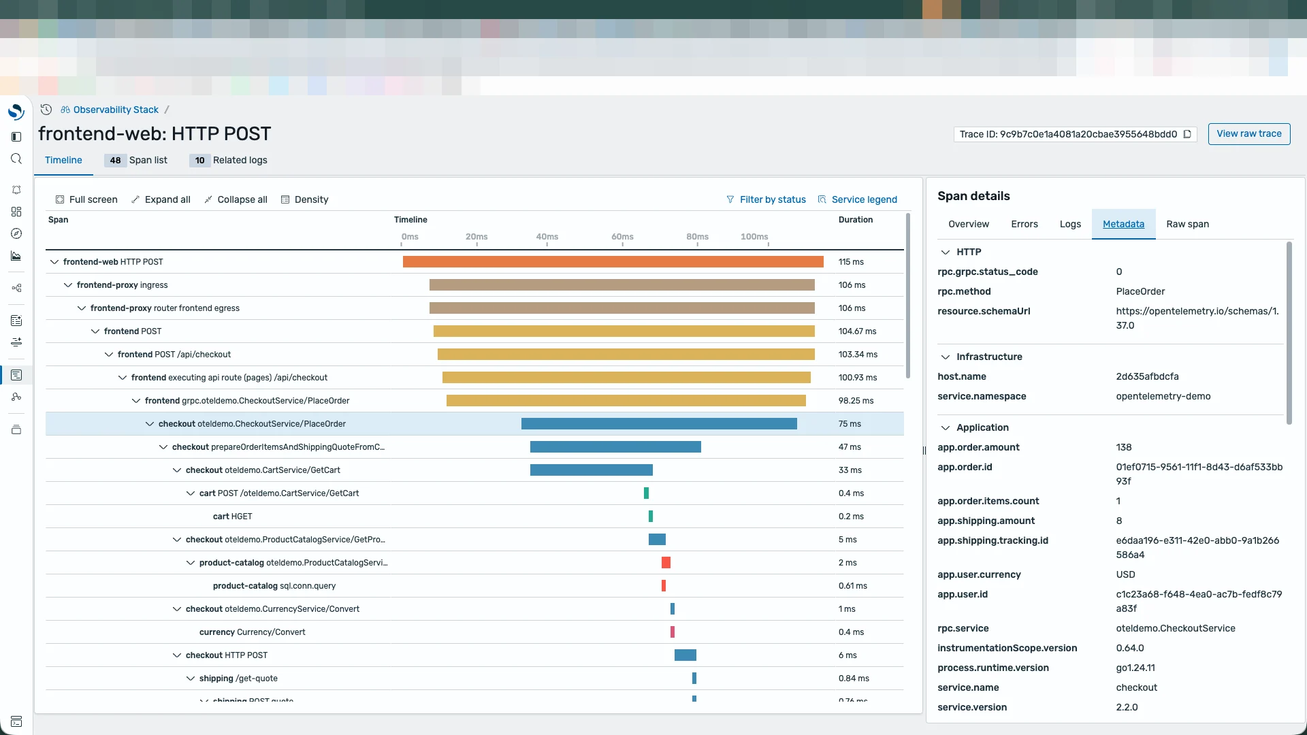The width and height of the screenshot is (1307, 735).
Task: Toggle Density view for the span list
Action: coord(304,199)
